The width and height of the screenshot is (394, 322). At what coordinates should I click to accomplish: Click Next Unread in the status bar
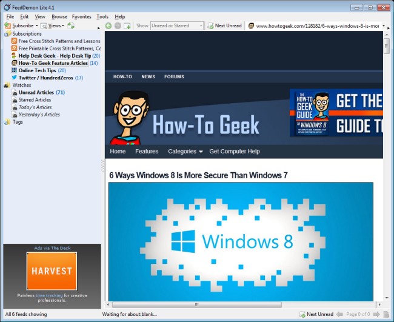316,314
